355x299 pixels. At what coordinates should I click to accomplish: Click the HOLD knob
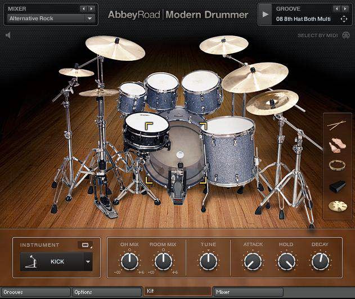pos(286,261)
